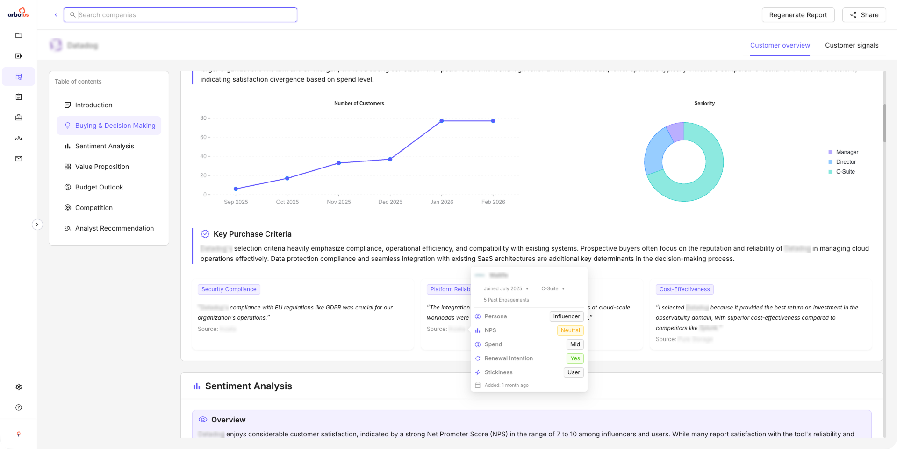897x449 pixels.
Task: Open the help question mark icon
Action: coord(19,407)
